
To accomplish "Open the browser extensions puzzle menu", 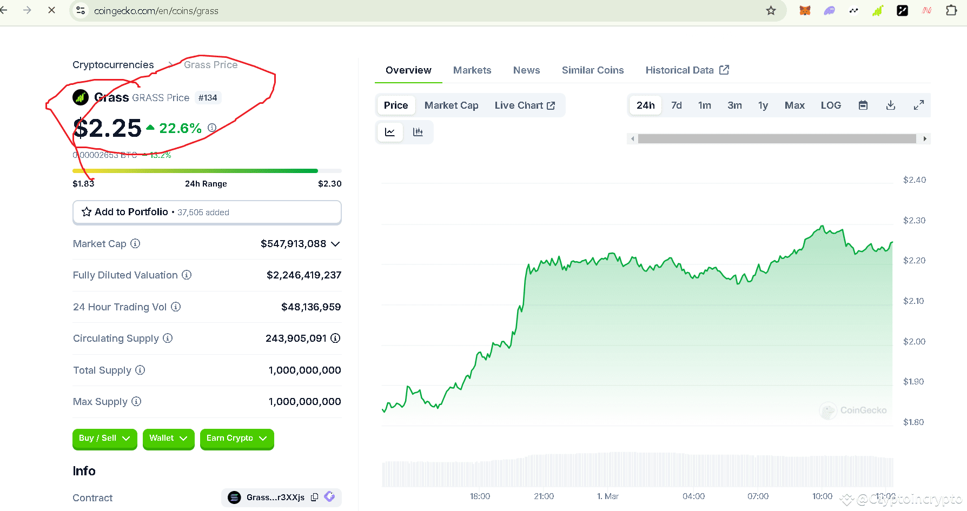I will pyautogui.click(x=951, y=10).
